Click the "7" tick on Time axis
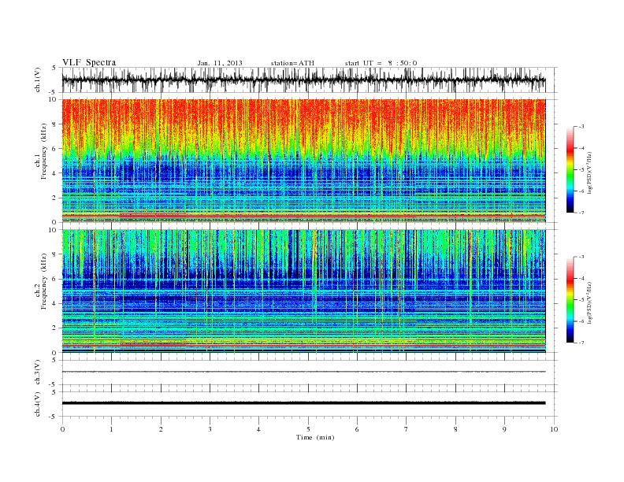The image size is (624, 482). pos(406,429)
